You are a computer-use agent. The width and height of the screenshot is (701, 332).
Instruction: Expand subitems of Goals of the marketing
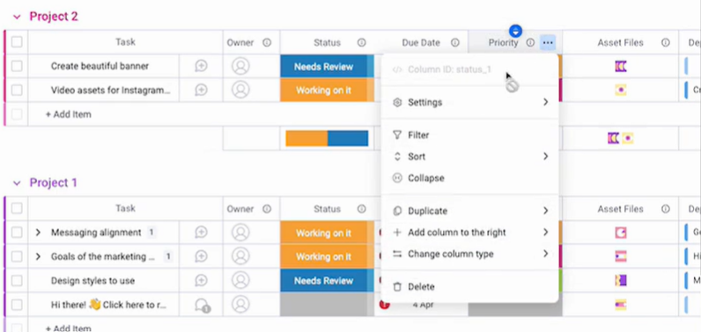38,256
